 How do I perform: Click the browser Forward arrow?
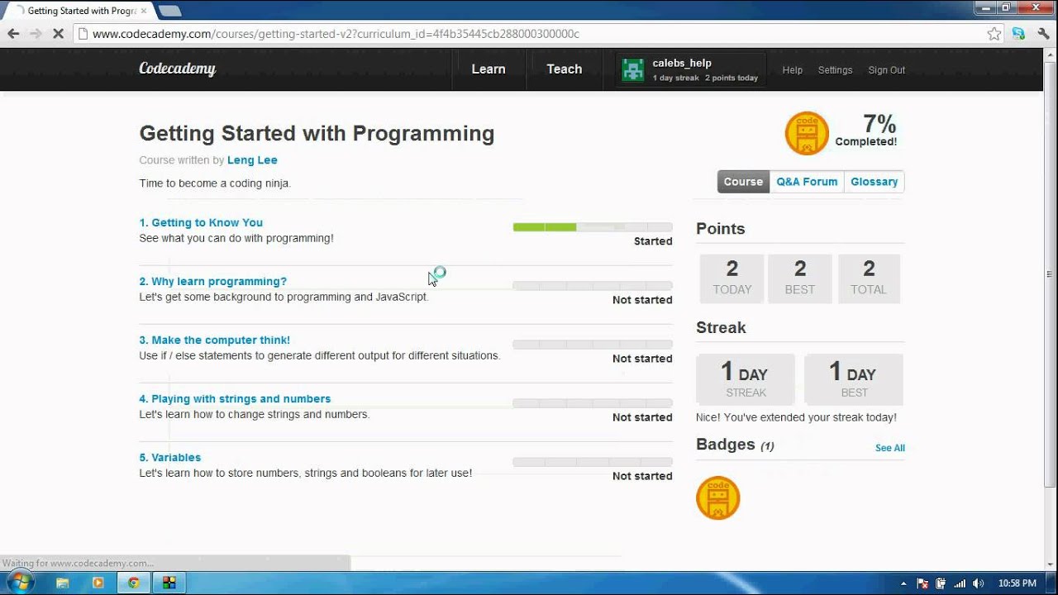pyautogui.click(x=36, y=34)
